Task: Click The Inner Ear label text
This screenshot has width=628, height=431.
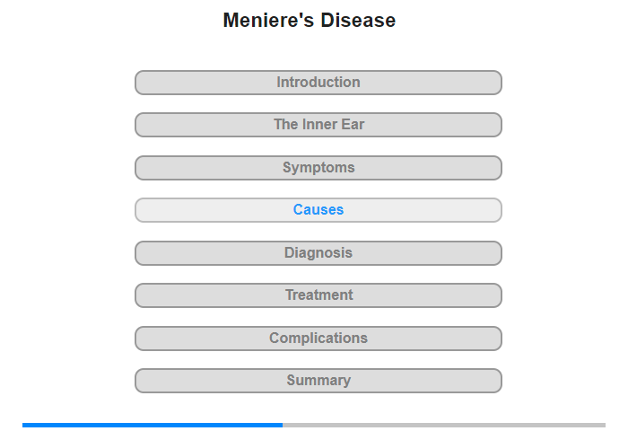Action: (x=318, y=124)
